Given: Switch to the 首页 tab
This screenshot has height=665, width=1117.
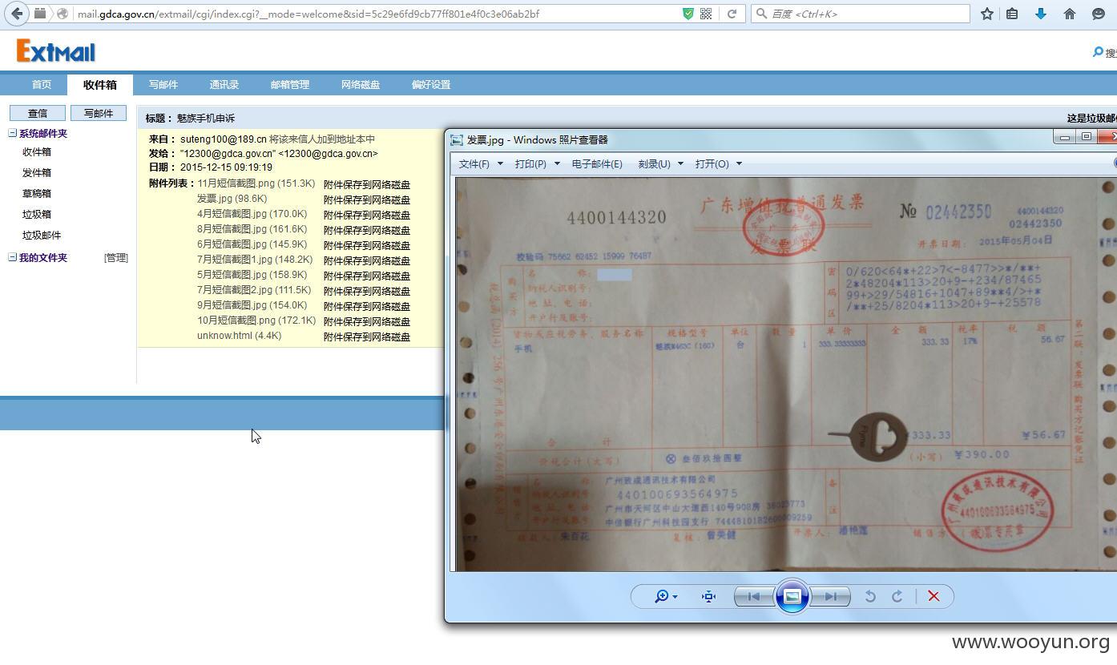Looking at the screenshot, I should coord(42,84).
